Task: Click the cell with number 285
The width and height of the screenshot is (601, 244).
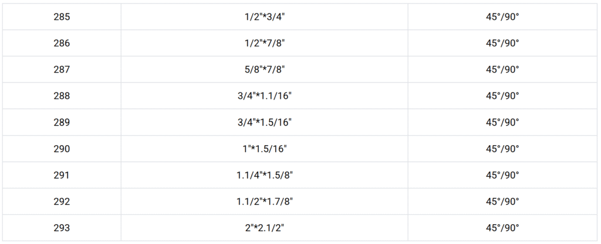Action: [61, 17]
